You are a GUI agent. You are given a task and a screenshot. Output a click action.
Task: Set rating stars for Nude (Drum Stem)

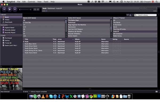pyautogui.click(x=117, y=46)
